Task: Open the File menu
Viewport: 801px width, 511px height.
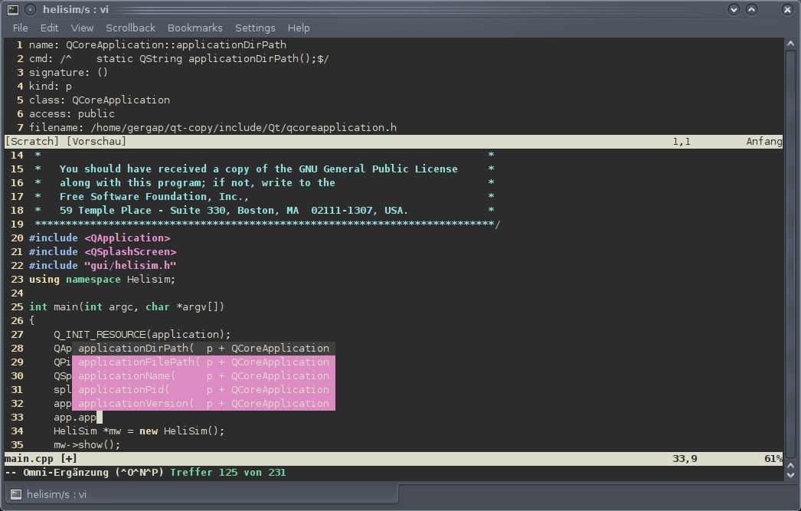Action: [21, 28]
